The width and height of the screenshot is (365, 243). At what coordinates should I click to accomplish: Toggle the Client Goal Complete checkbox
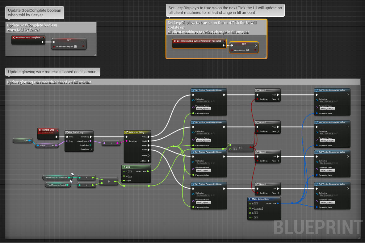pos(75,47)
